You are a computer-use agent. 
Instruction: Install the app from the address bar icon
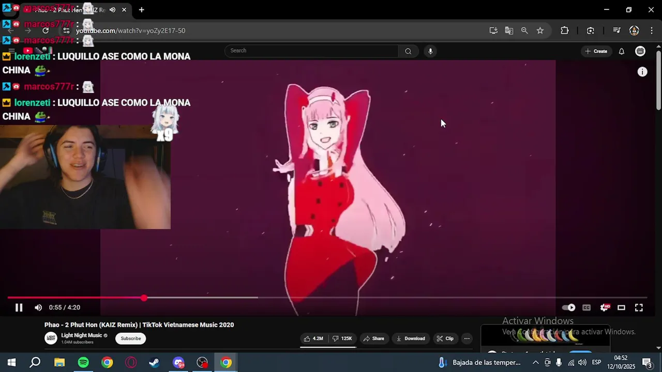point(493,30)
